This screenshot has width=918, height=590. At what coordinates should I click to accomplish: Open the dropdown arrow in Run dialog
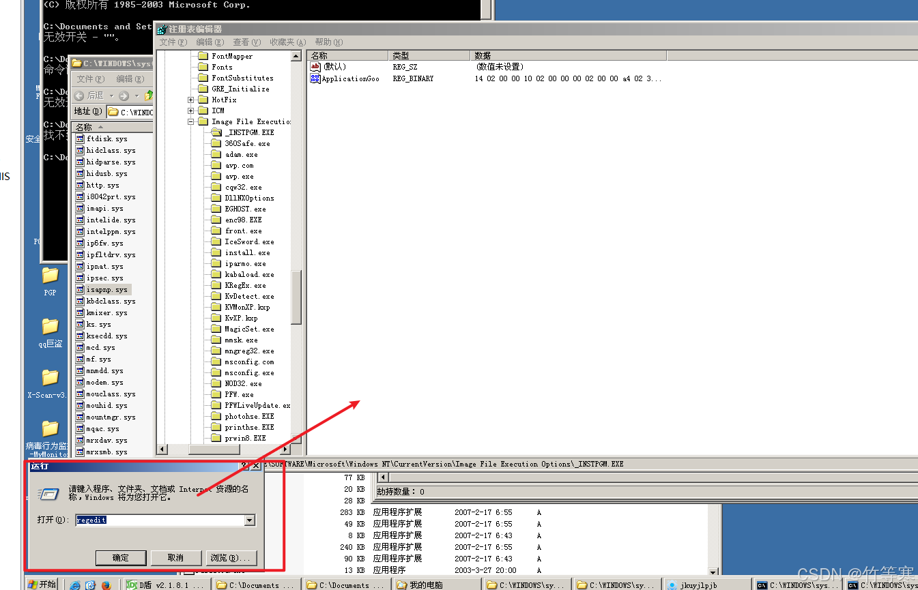(x=249, y=520)
